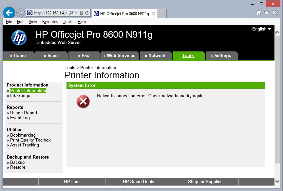Viewport: 283px width, 191px height.
Task: Switch to the Network tab
Action: pyautogui.click(x=155, y=56)
